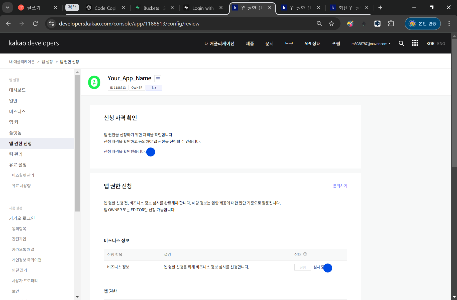
Task: Open 플랫폼 in the sidebar
Action: pyautogui.click(x=15, y=133)
